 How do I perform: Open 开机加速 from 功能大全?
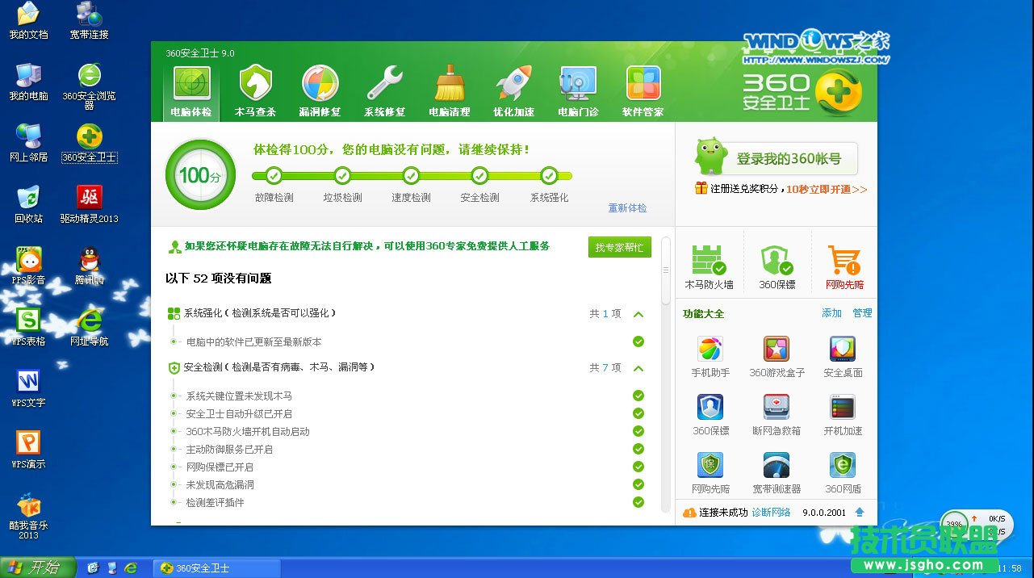click(x=842, y=413)
